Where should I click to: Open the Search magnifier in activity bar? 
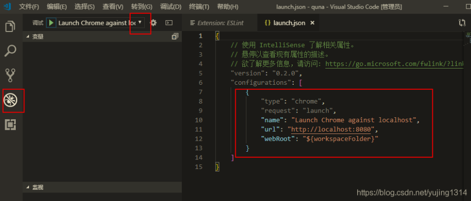[11, 51]
